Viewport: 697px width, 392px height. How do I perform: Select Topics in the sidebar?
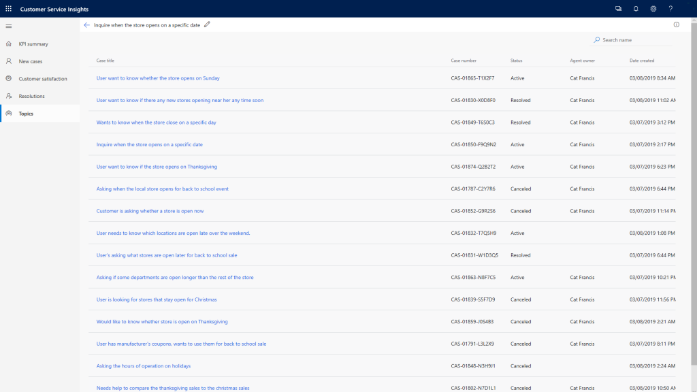click(27, 113)
